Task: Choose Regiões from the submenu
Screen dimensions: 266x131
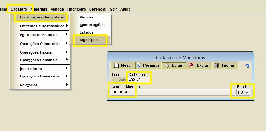Action: (x=90, y=17)
